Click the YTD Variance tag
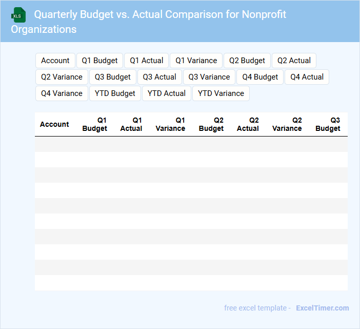Screen dimensions: 360x329 pos(221,93)
